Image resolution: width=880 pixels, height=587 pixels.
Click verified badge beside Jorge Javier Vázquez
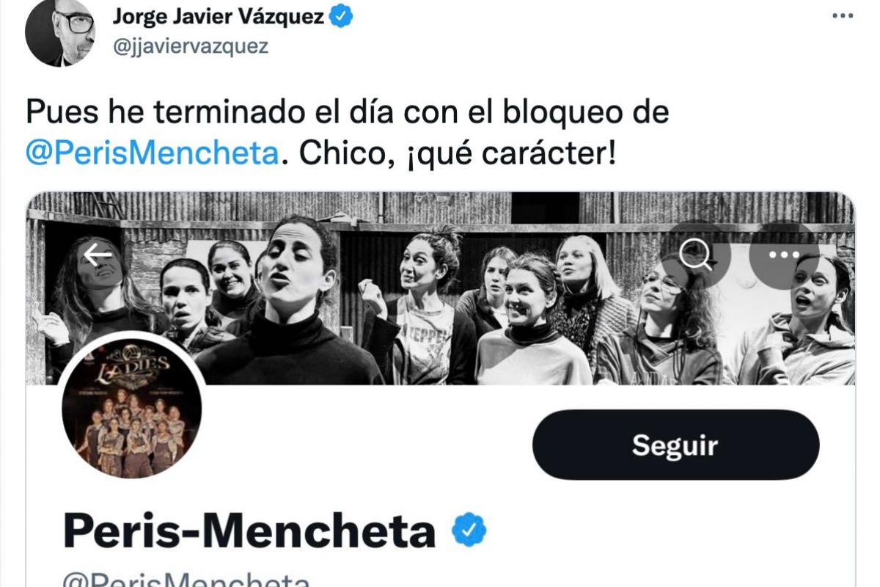tap(342, 17)
